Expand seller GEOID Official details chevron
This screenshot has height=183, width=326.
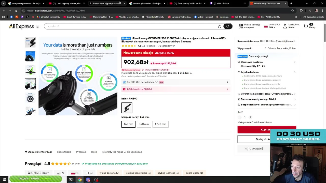coord(295,41)
